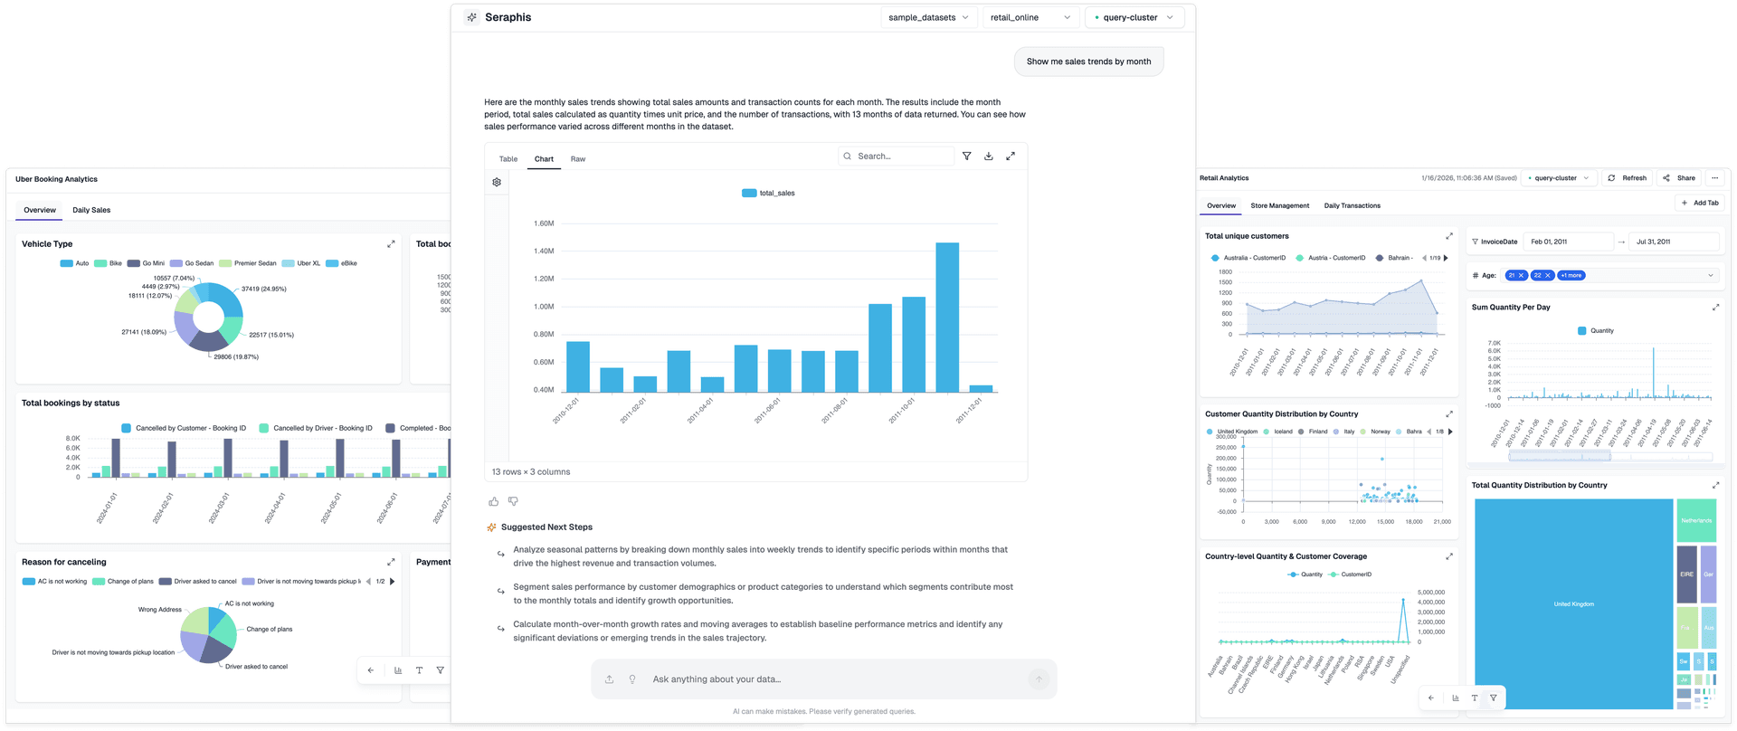Toggle United Kingdom legend in distribution chart
This screenshot has width=1737, height=731.
point(1232,432)
